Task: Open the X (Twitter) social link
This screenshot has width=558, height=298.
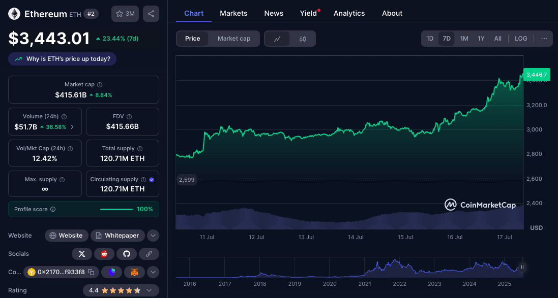Action: pos(82,254)
